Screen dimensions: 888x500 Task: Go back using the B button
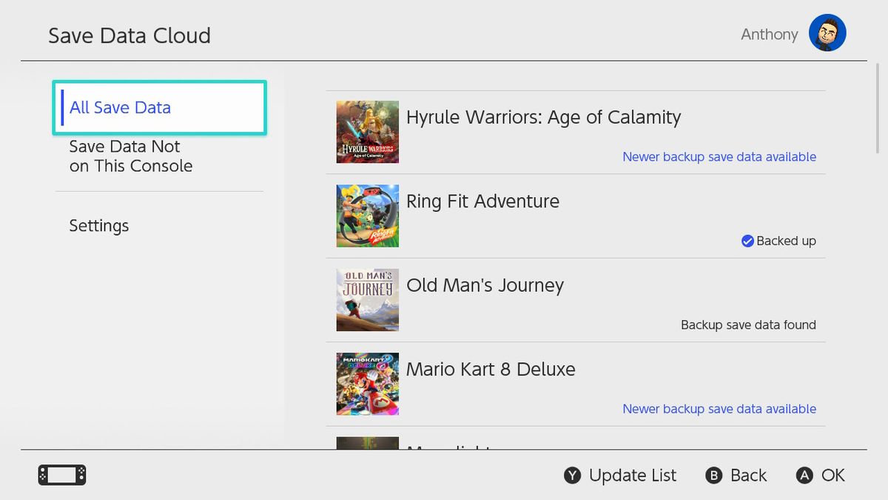point(736,475)
